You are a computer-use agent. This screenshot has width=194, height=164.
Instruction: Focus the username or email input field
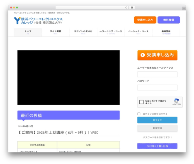pyautogui.click(x=158, y=74)
